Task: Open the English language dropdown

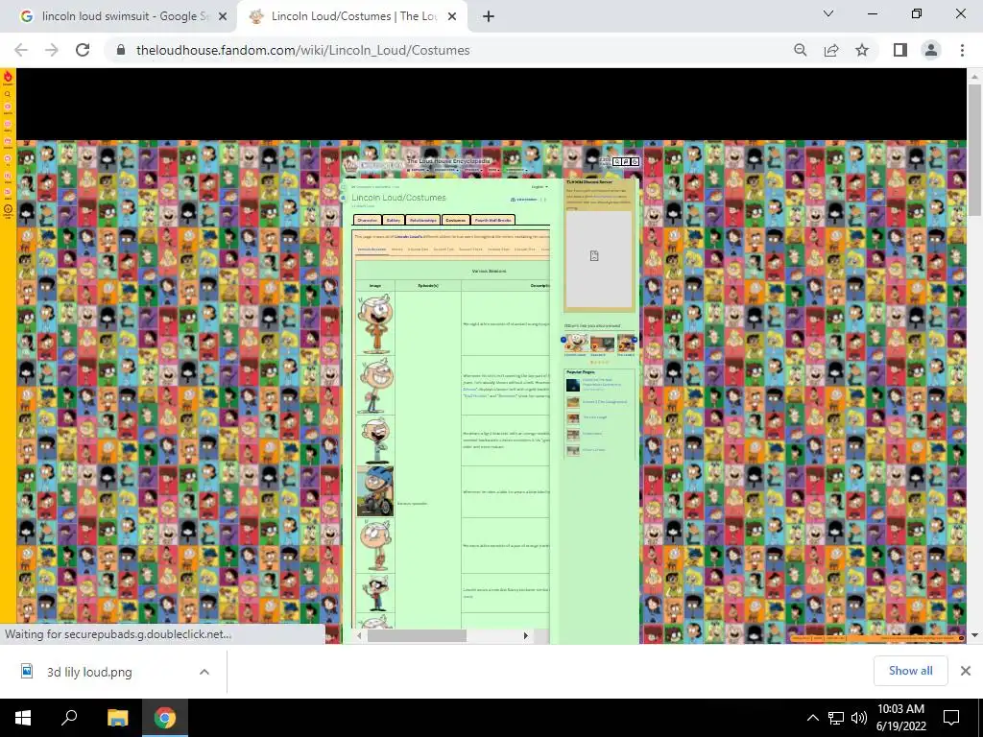Action: [539, 187]
